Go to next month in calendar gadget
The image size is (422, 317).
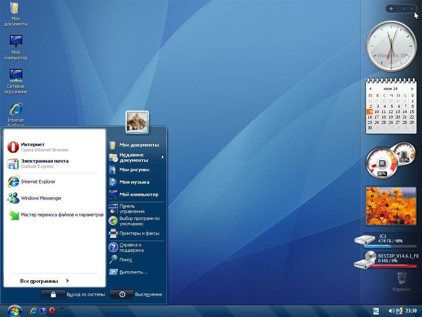(412, 89)
